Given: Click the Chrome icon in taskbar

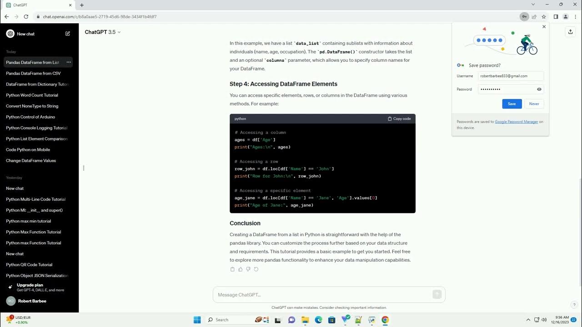Looking at the screenshot, I should pos(385,320).
